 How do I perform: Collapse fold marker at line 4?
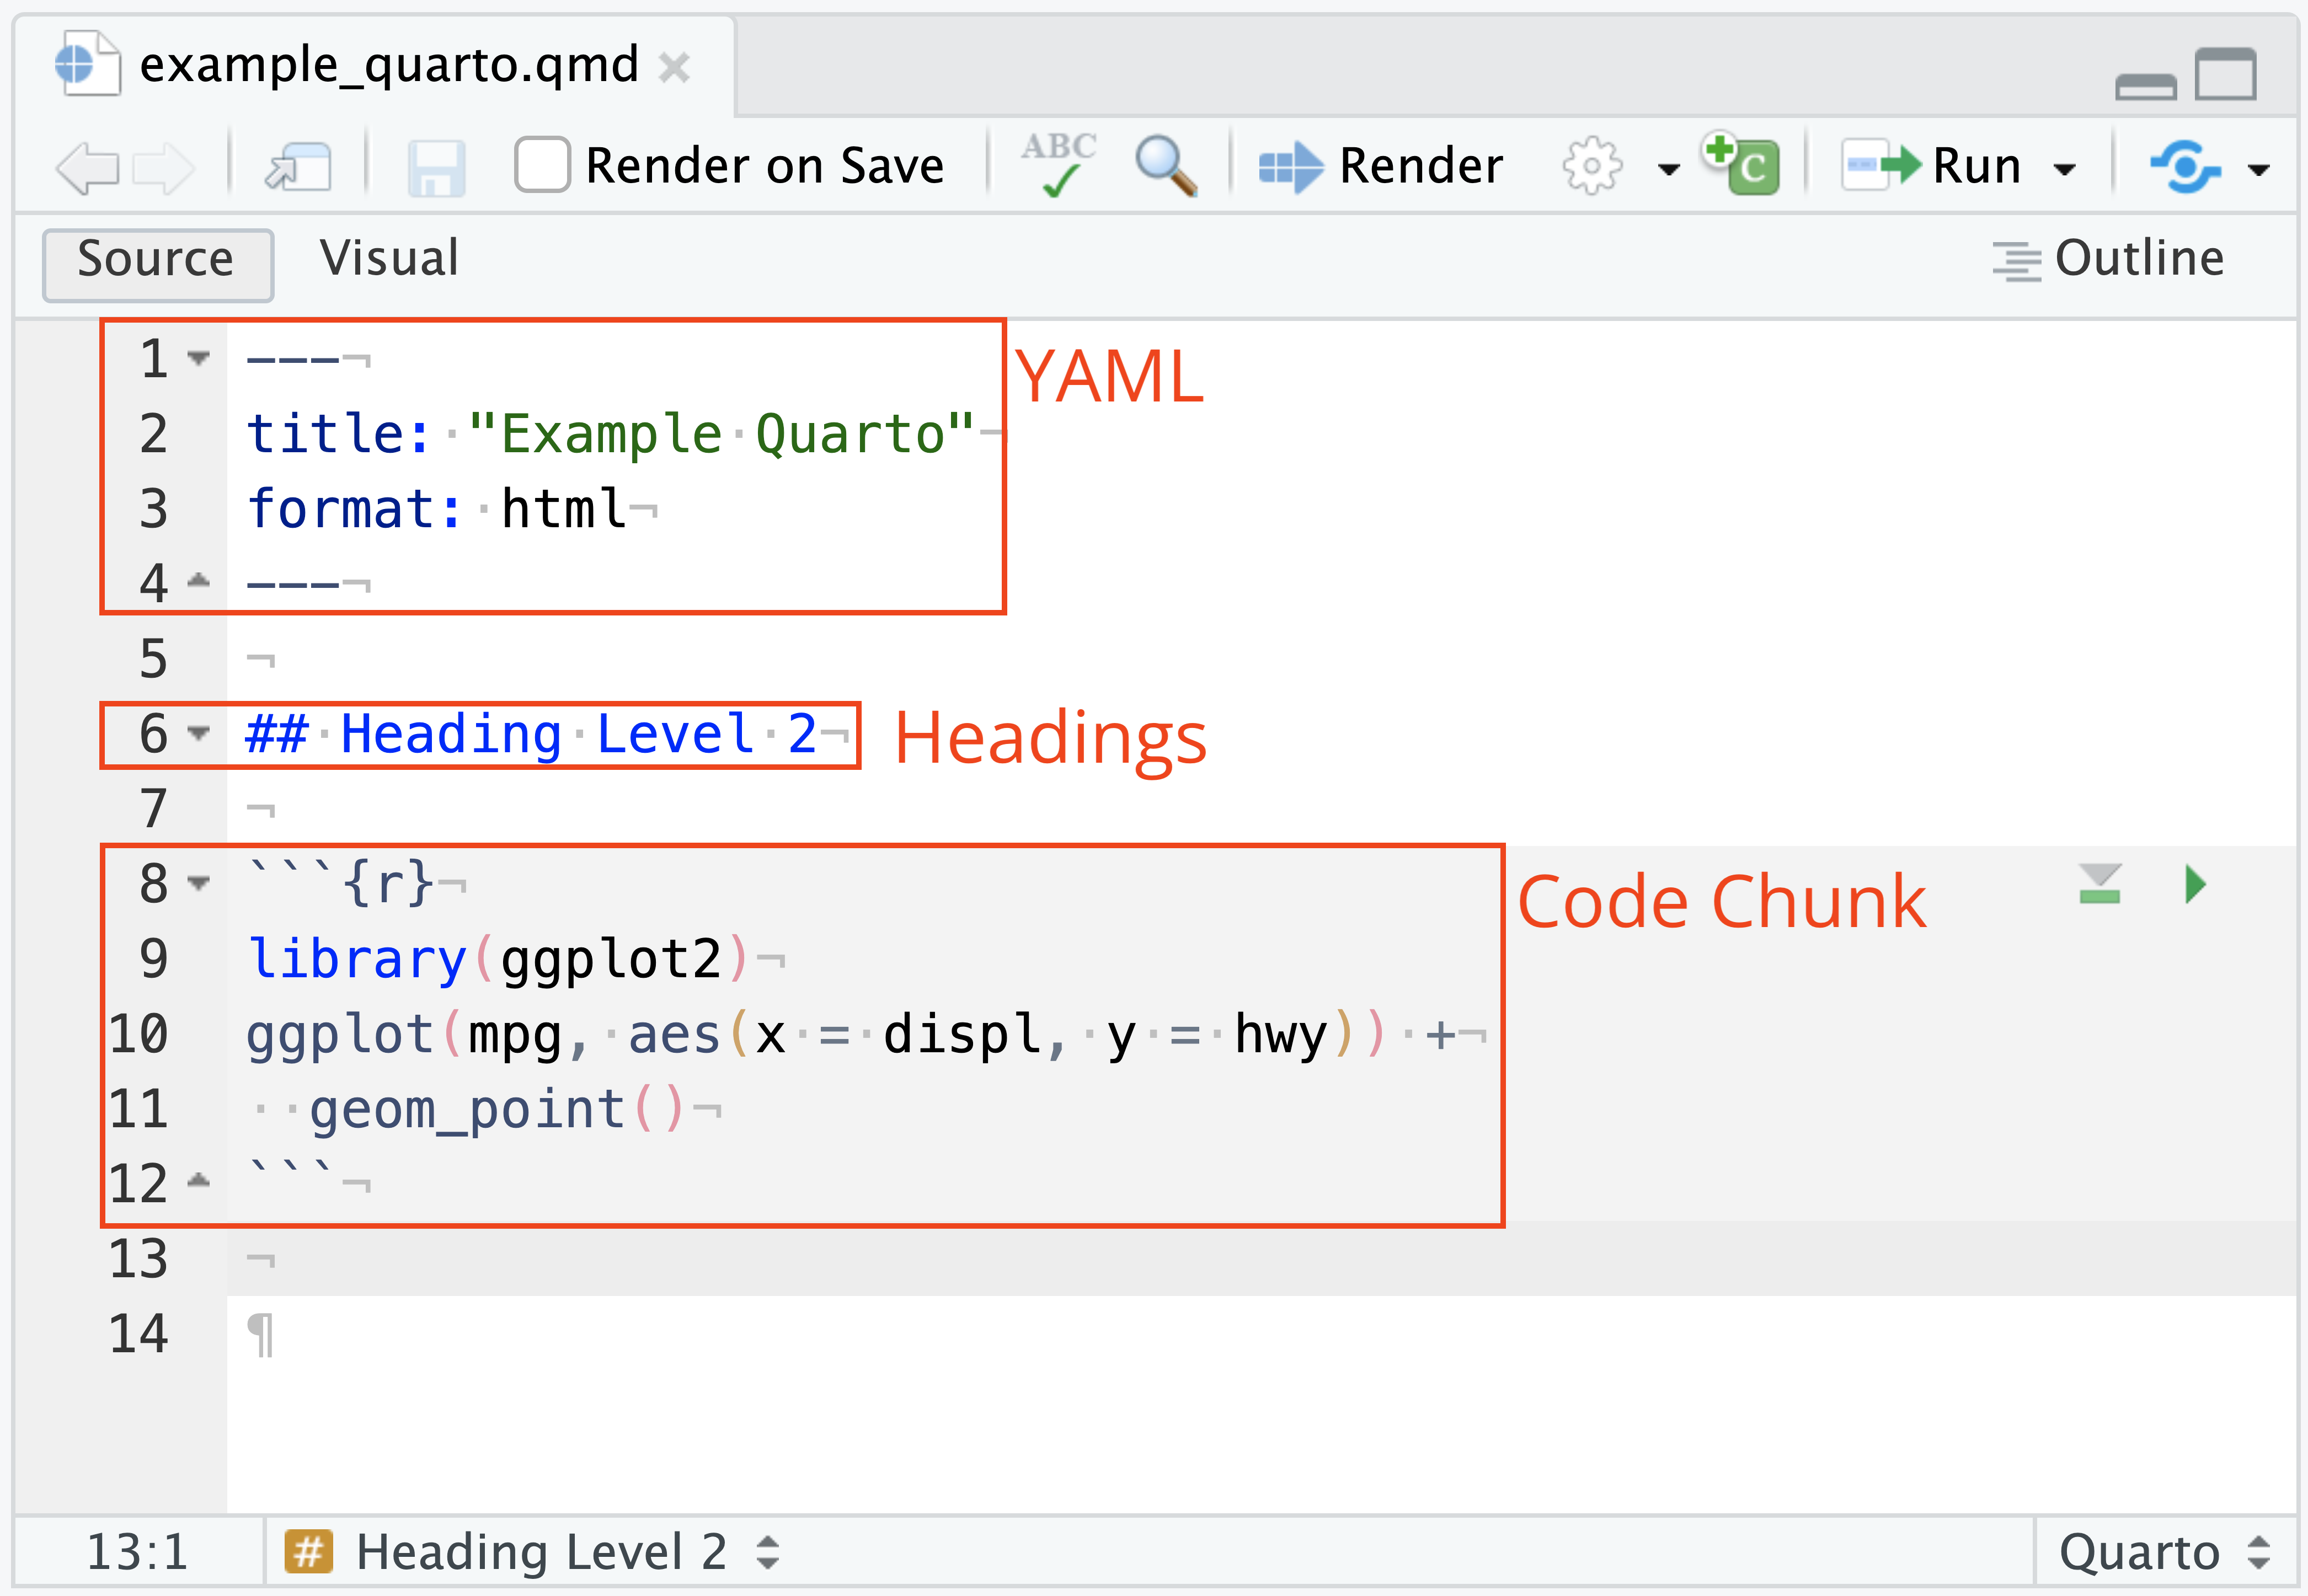[199, 580]
